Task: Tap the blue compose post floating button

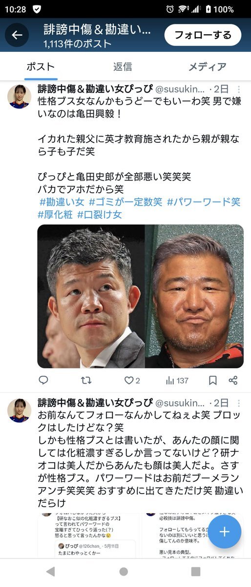Action: (225, 532)
